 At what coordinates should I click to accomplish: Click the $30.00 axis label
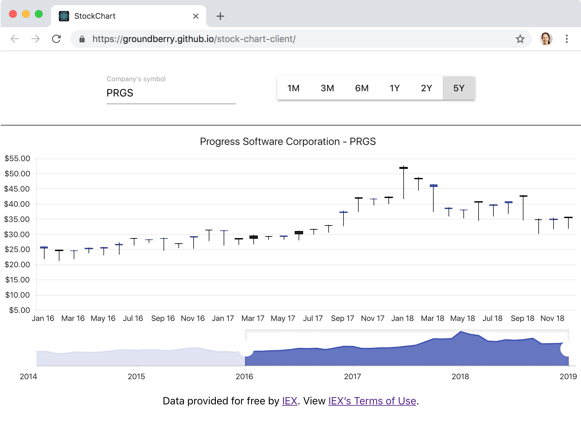pos(17,234)
